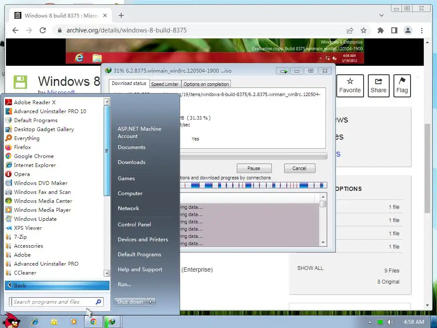Open Network from the start menu
The width and height of the screenshot is (437, 328).
coord(128,208)
